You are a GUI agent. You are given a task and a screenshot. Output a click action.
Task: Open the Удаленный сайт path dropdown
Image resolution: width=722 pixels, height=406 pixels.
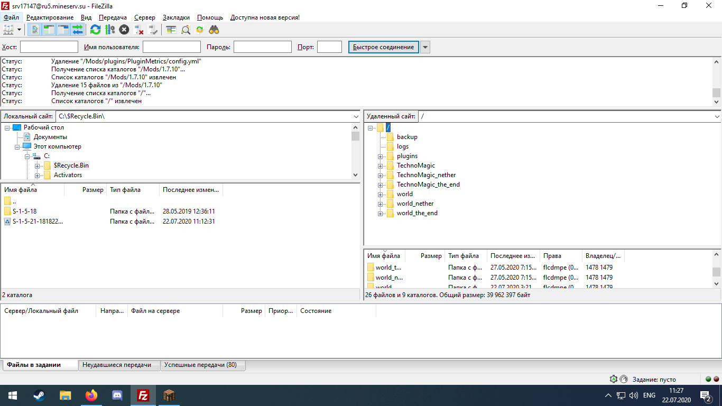(717, 116)
